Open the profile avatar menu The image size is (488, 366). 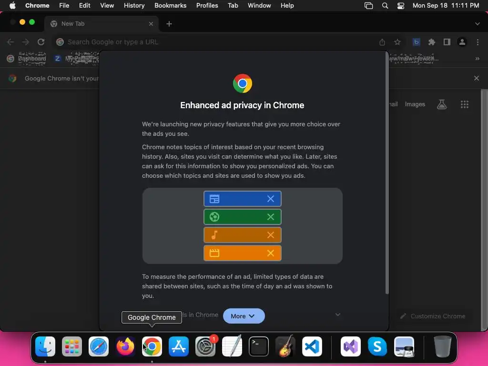(462, 42)
